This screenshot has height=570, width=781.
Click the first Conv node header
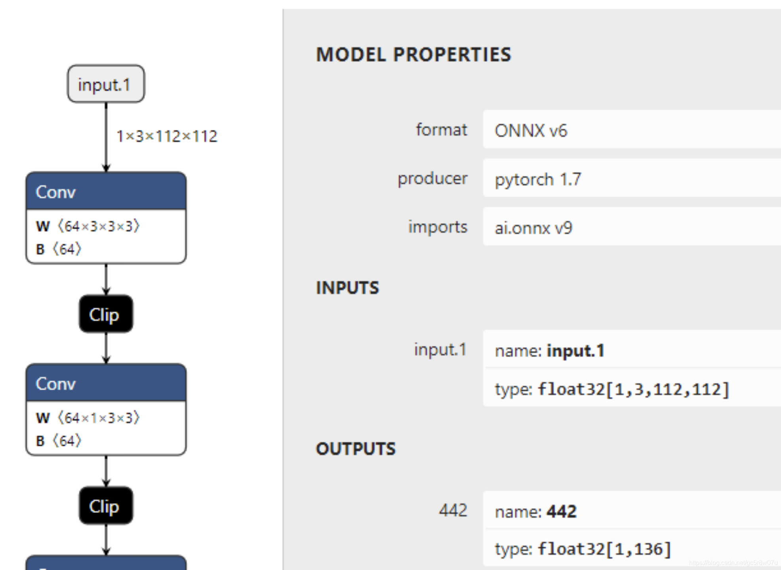coord(106,192)
